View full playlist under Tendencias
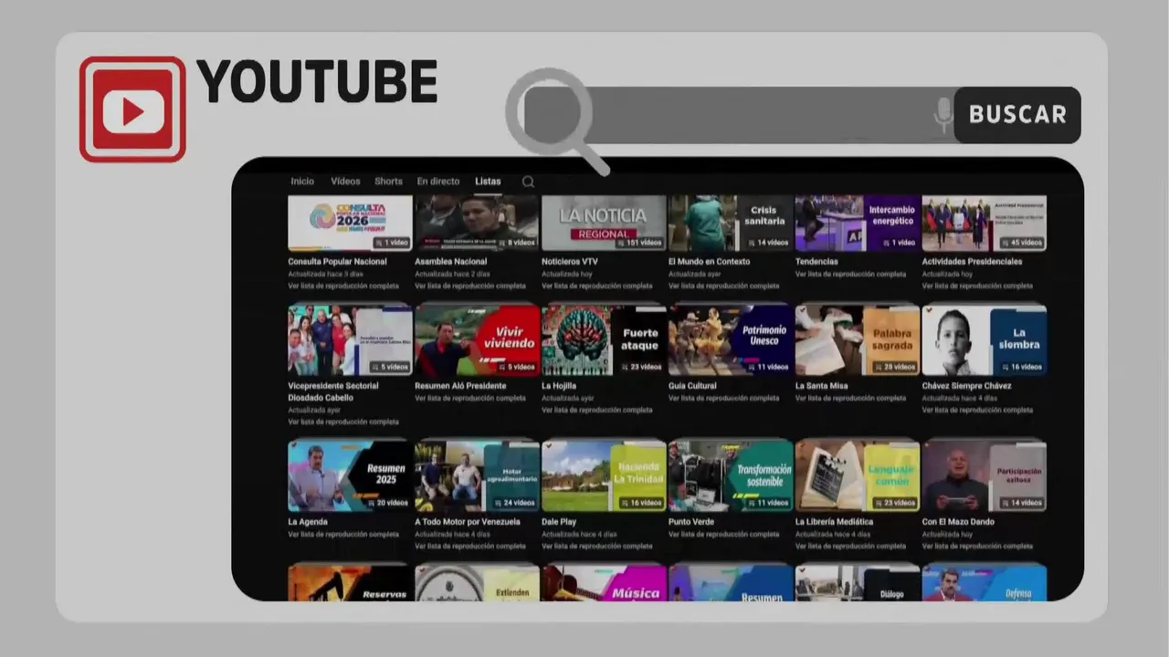 tap(851, 274)
